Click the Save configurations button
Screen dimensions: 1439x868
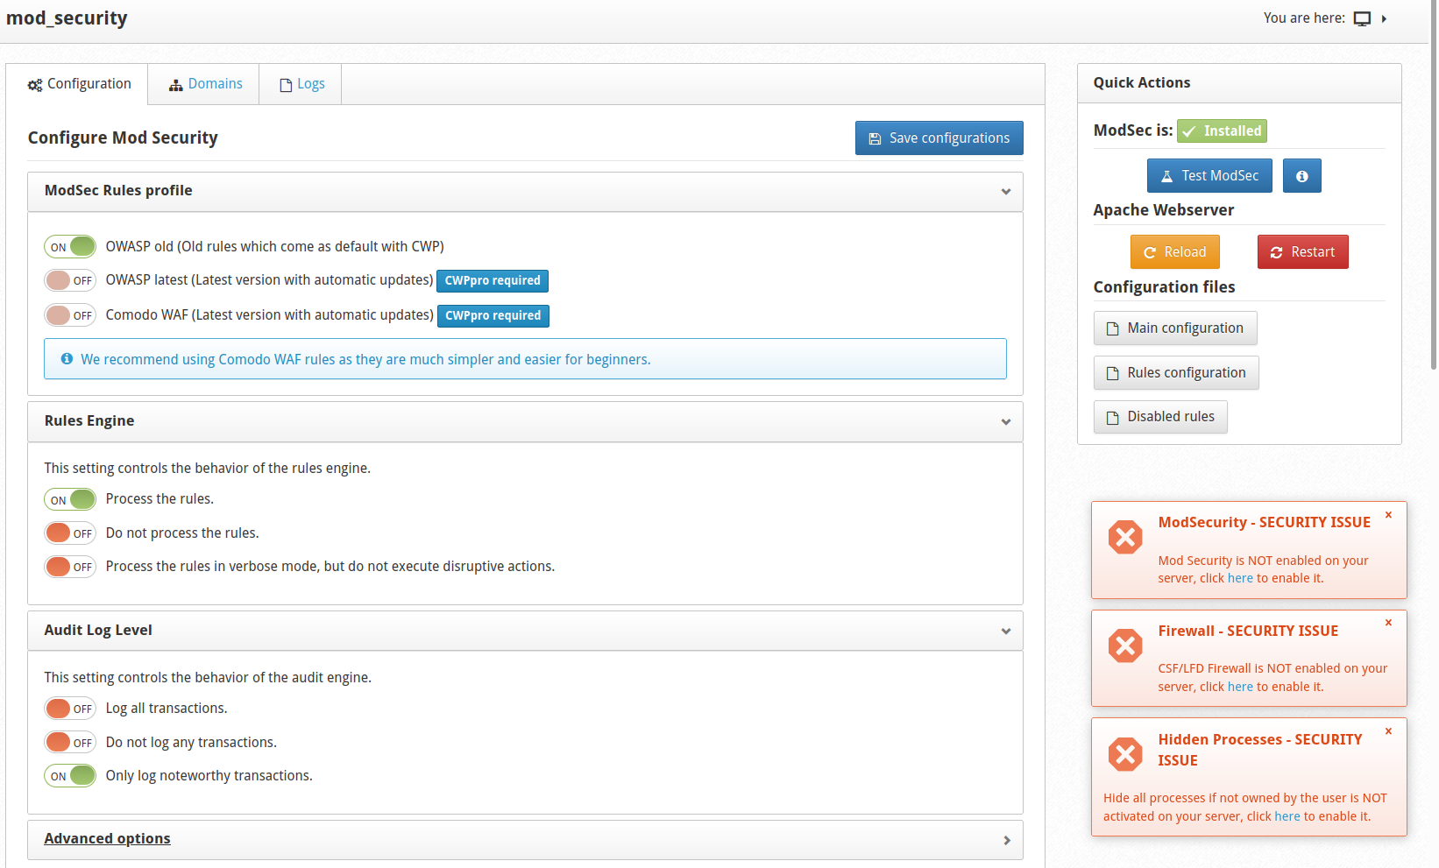[x=939, y=138]
